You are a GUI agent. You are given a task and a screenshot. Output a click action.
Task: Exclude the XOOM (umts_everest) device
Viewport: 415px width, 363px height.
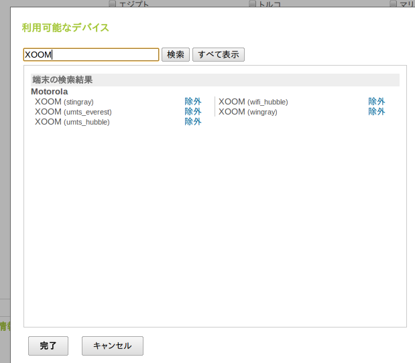pos(193,112)
